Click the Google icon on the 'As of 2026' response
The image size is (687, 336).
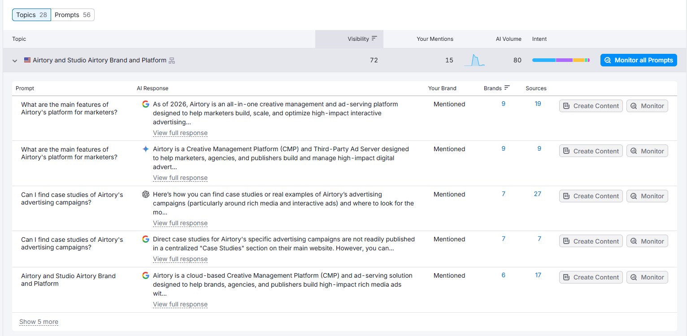click(146, 104)
